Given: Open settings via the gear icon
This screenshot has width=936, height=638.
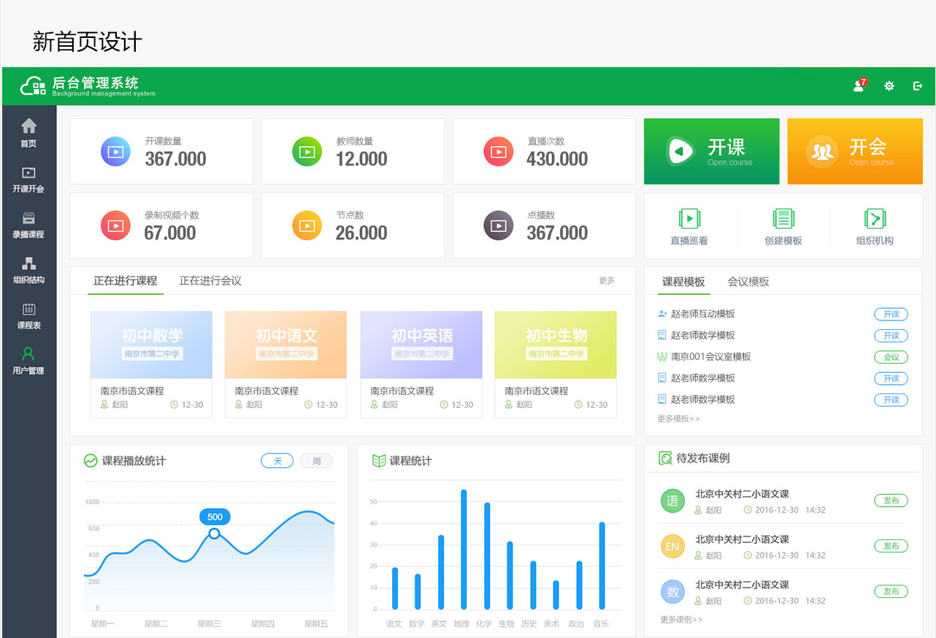Looking at the screenshot, I should [889, 85].
